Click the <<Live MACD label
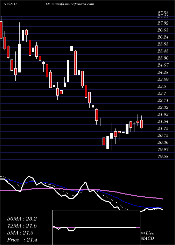175x245 pixels. 147,236
